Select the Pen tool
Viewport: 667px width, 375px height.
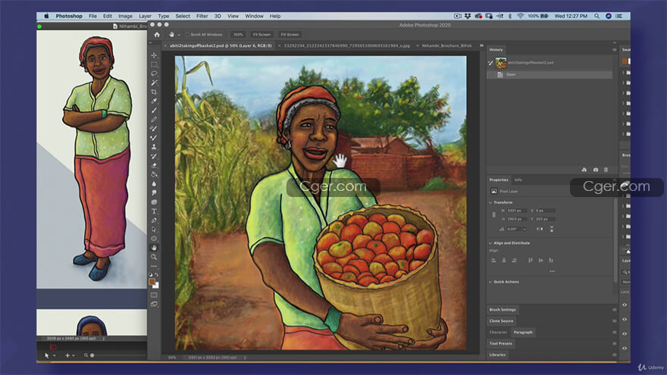[154, 220]
